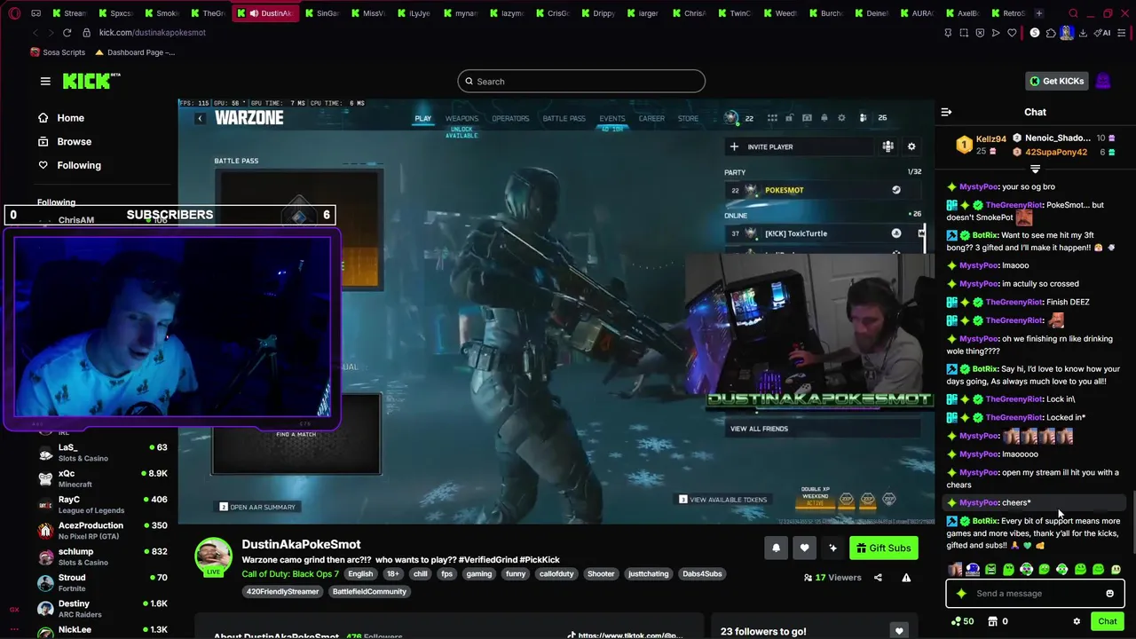Click Kellz94 in top gifters
1136x639 pixels.
990,139
